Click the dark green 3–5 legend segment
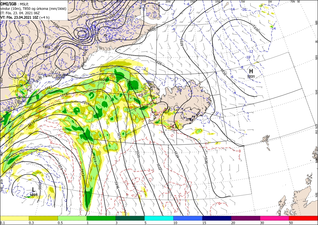The height and width of the screenshot is (225, 318). (x=130, y=218)
